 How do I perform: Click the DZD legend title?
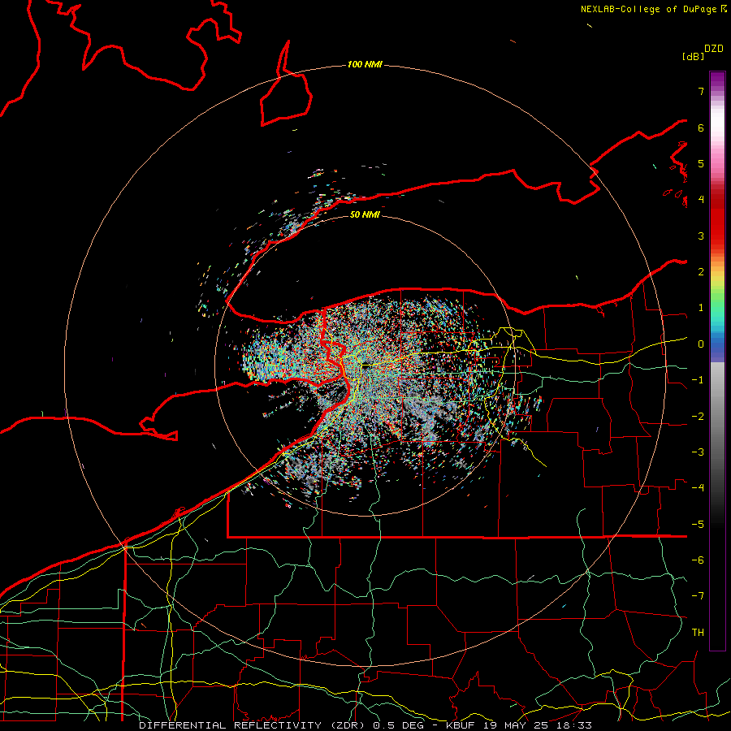pyautogui.click(x=714, y=49)
